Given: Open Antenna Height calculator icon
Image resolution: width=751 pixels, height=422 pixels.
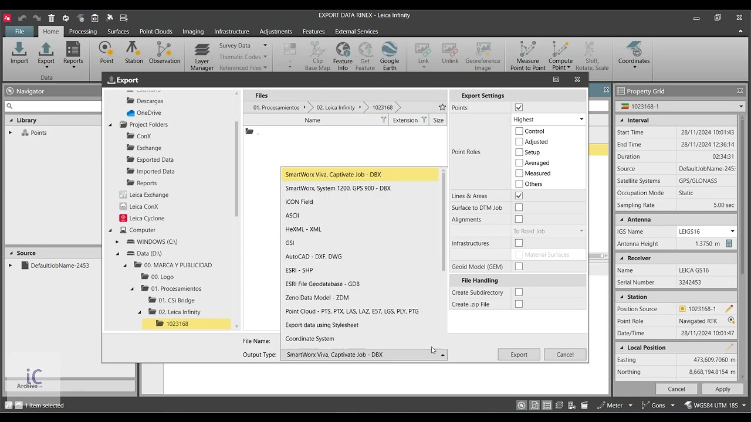Looking at the screenshot, I should (729, 243).
